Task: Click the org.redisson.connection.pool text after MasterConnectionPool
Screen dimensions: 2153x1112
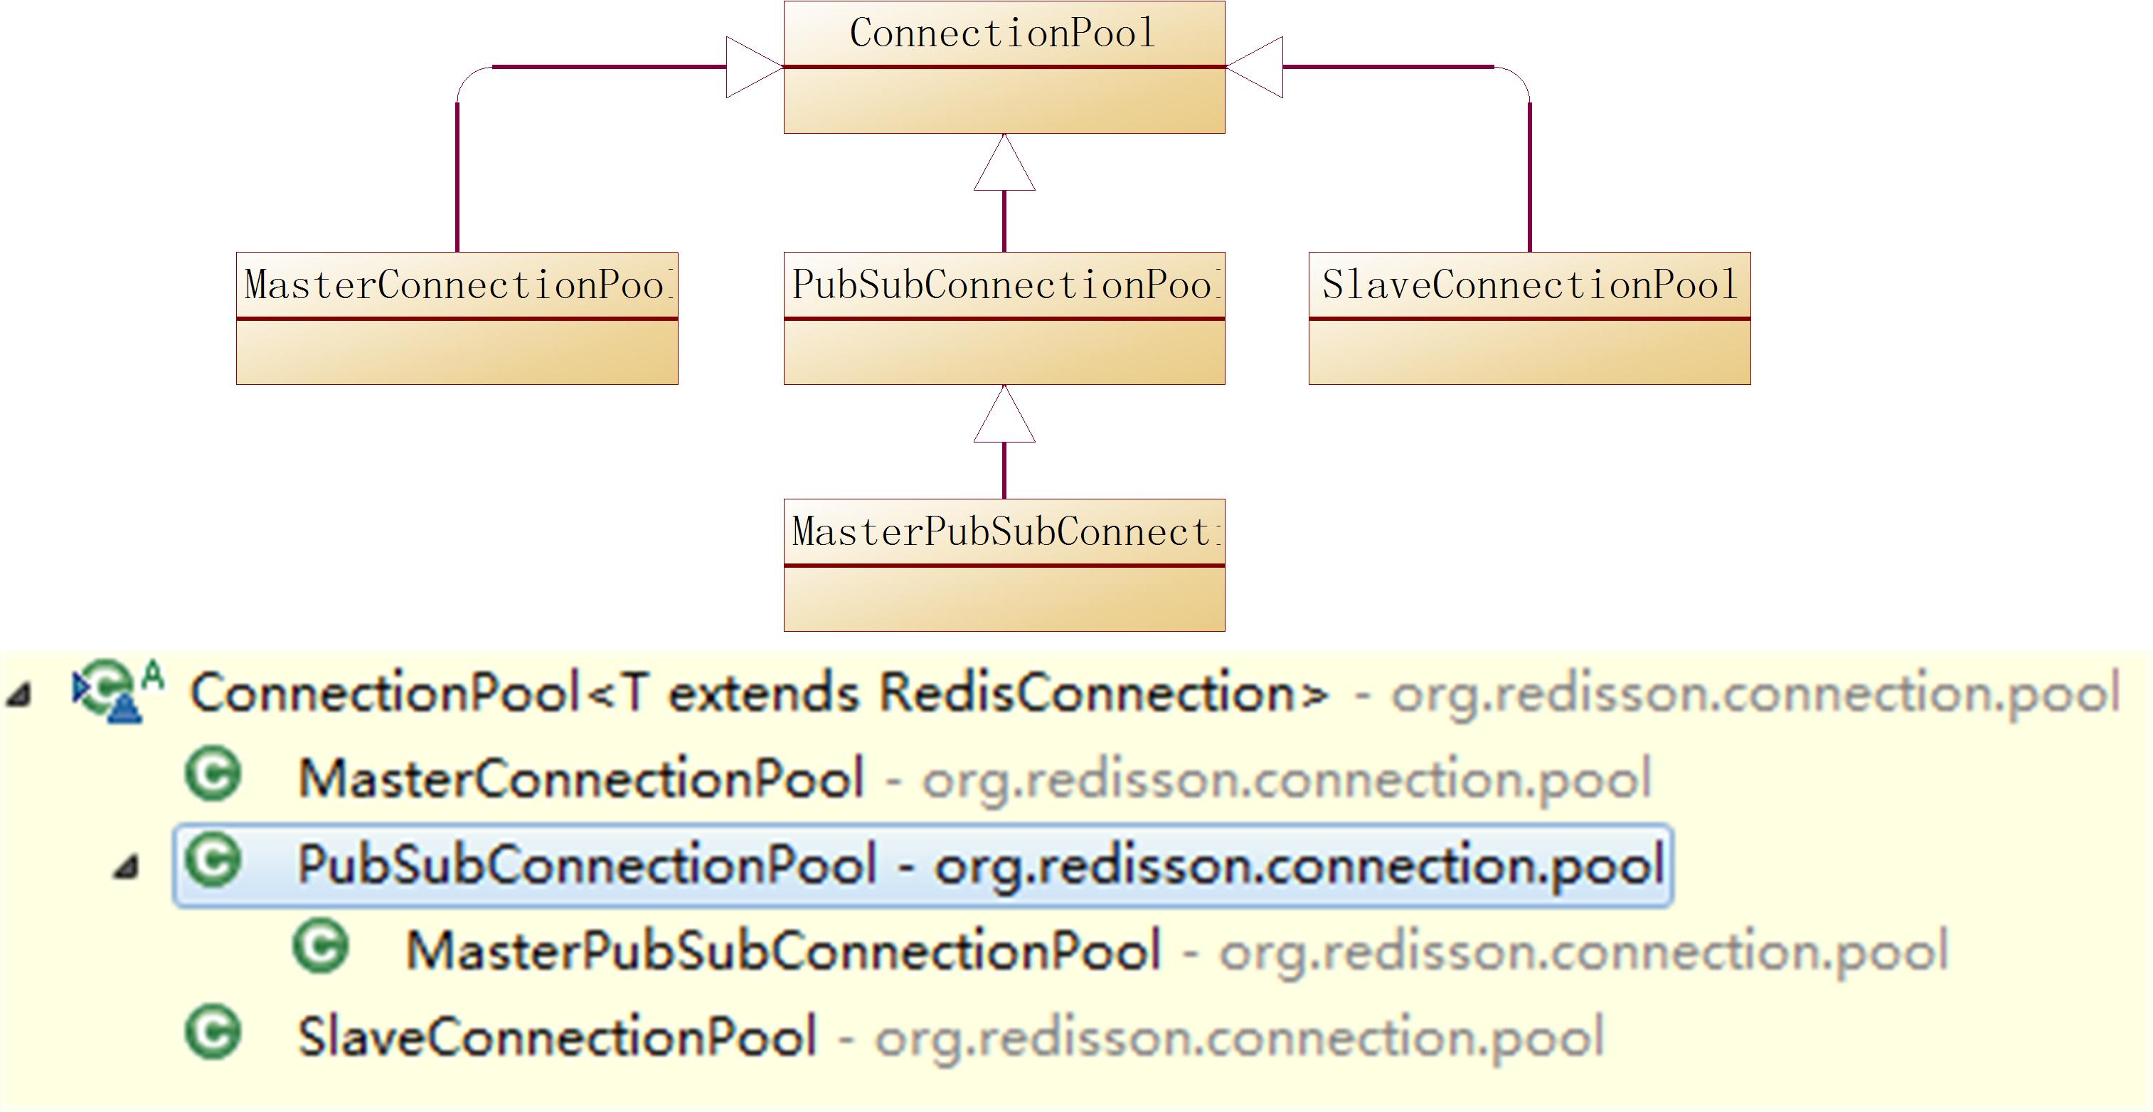Action: click(1287, 780)
